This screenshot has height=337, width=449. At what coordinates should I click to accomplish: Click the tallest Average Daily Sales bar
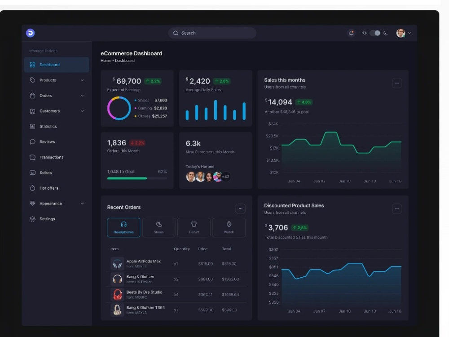coord(216,110)
